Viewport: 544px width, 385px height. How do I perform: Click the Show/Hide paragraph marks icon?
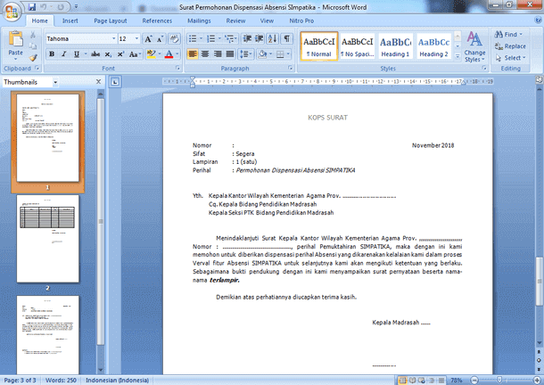coord(286,39)
